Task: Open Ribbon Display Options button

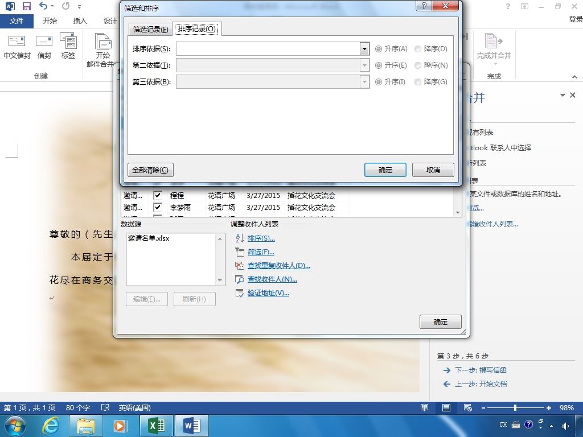Action: [524, 6]
